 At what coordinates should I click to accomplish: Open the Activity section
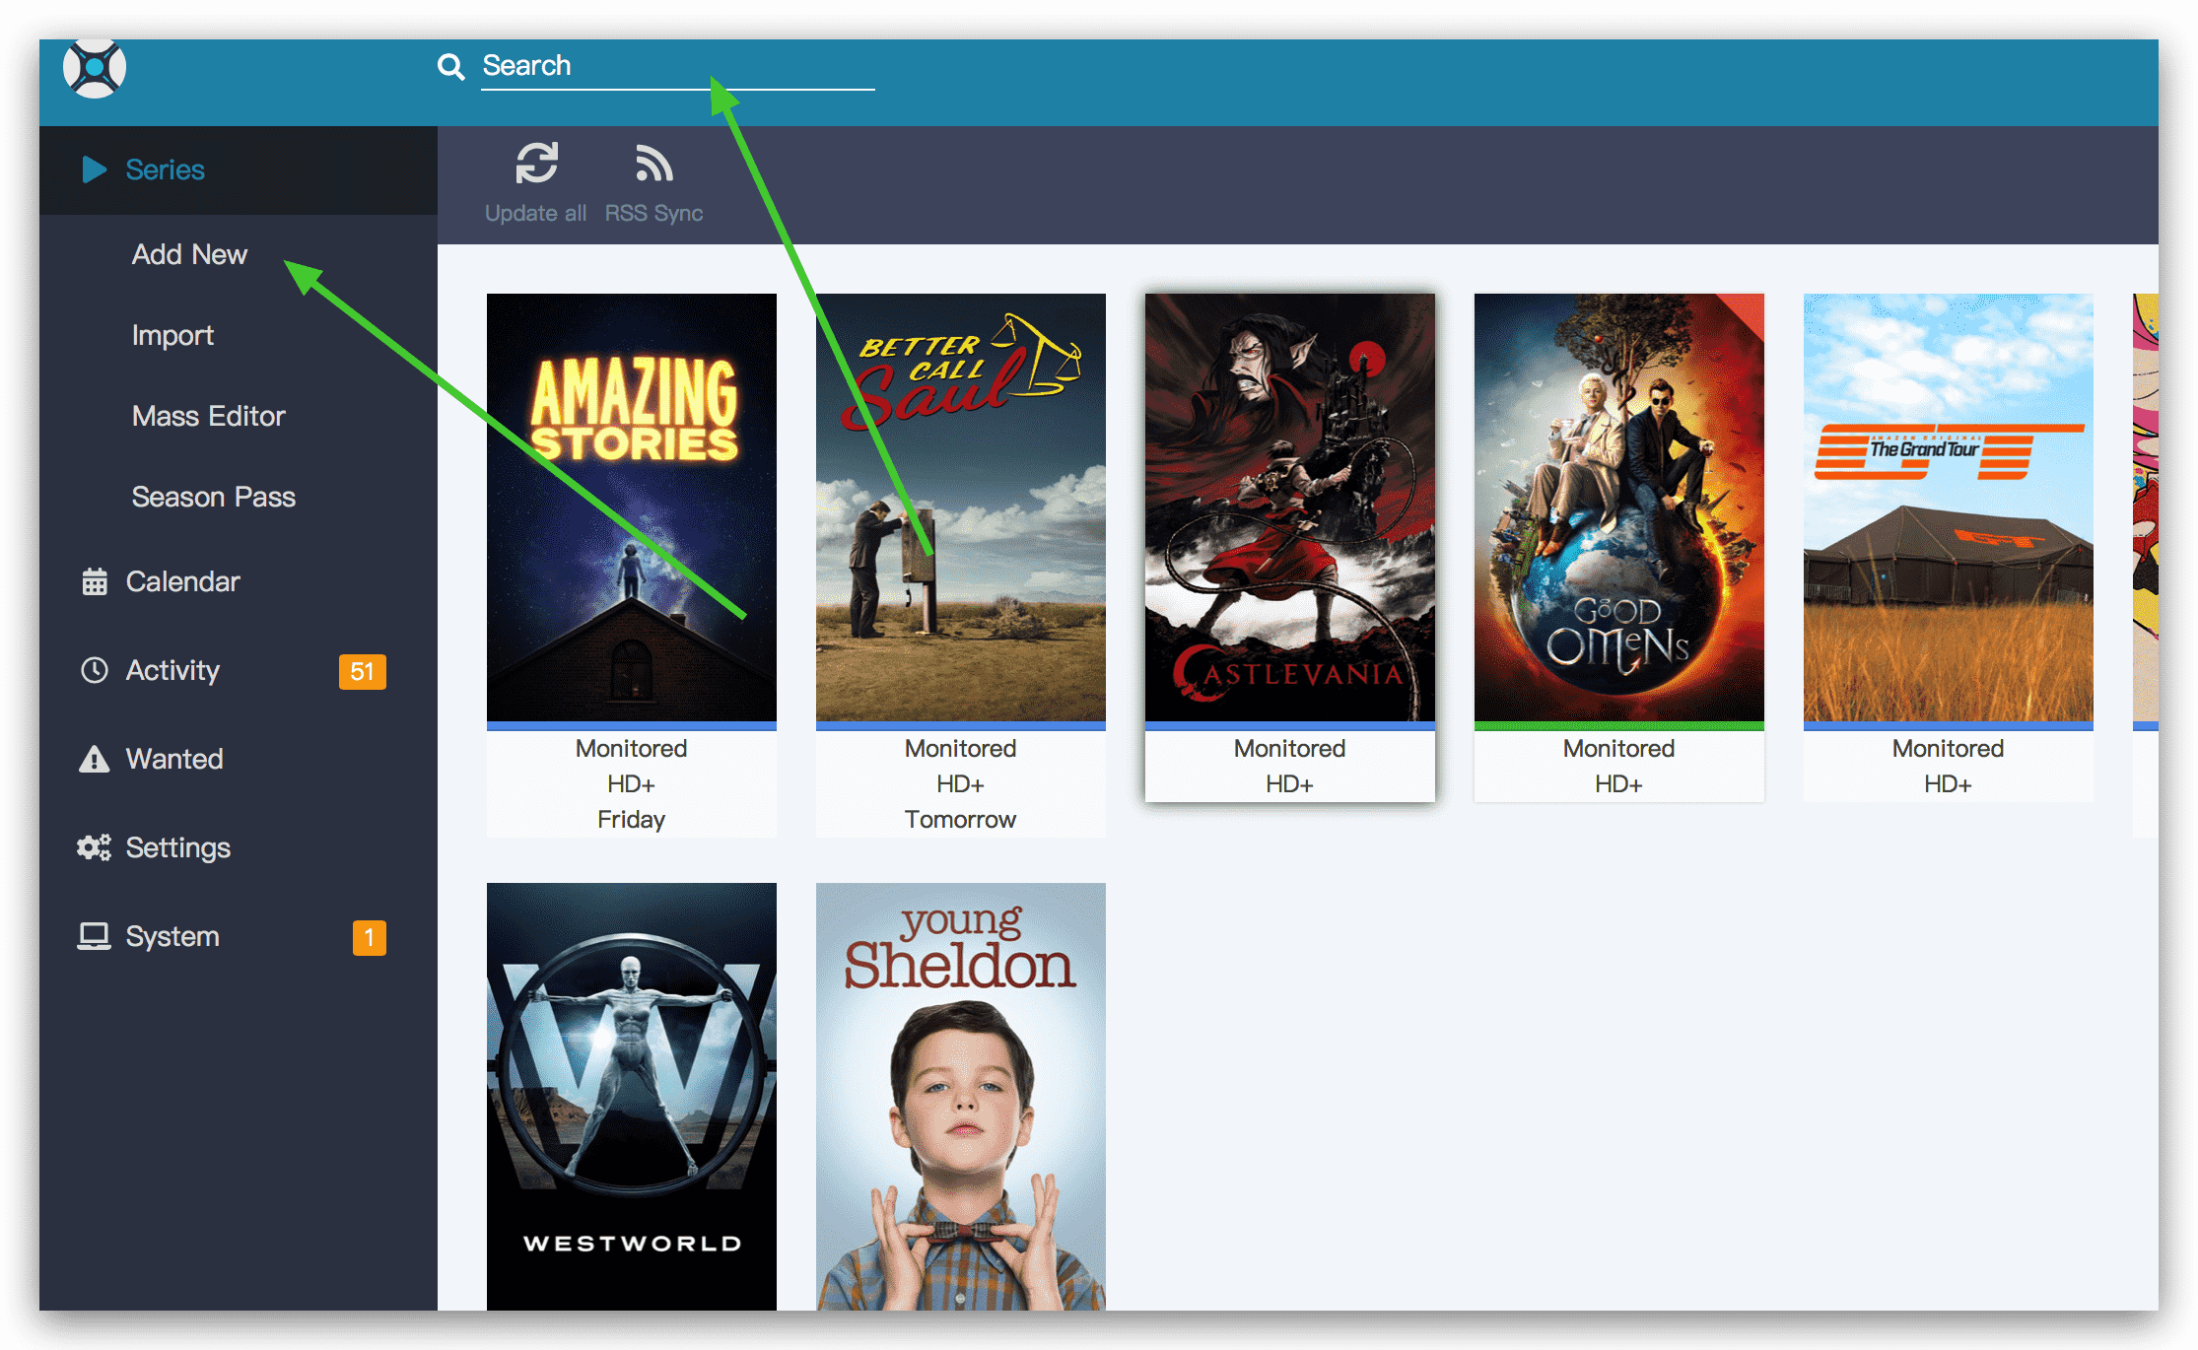point(172,670)
